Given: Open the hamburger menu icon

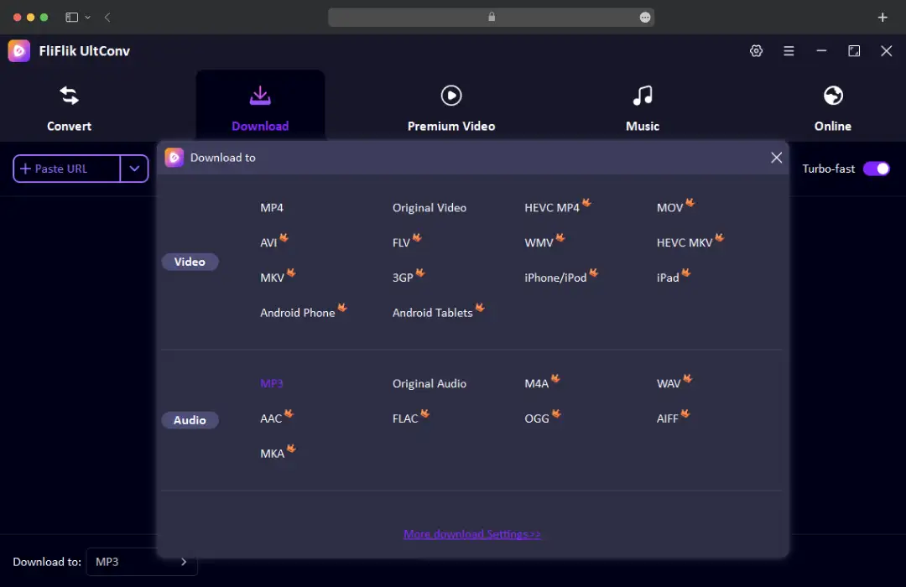Looking at the screenshot, I should [789, 50].
